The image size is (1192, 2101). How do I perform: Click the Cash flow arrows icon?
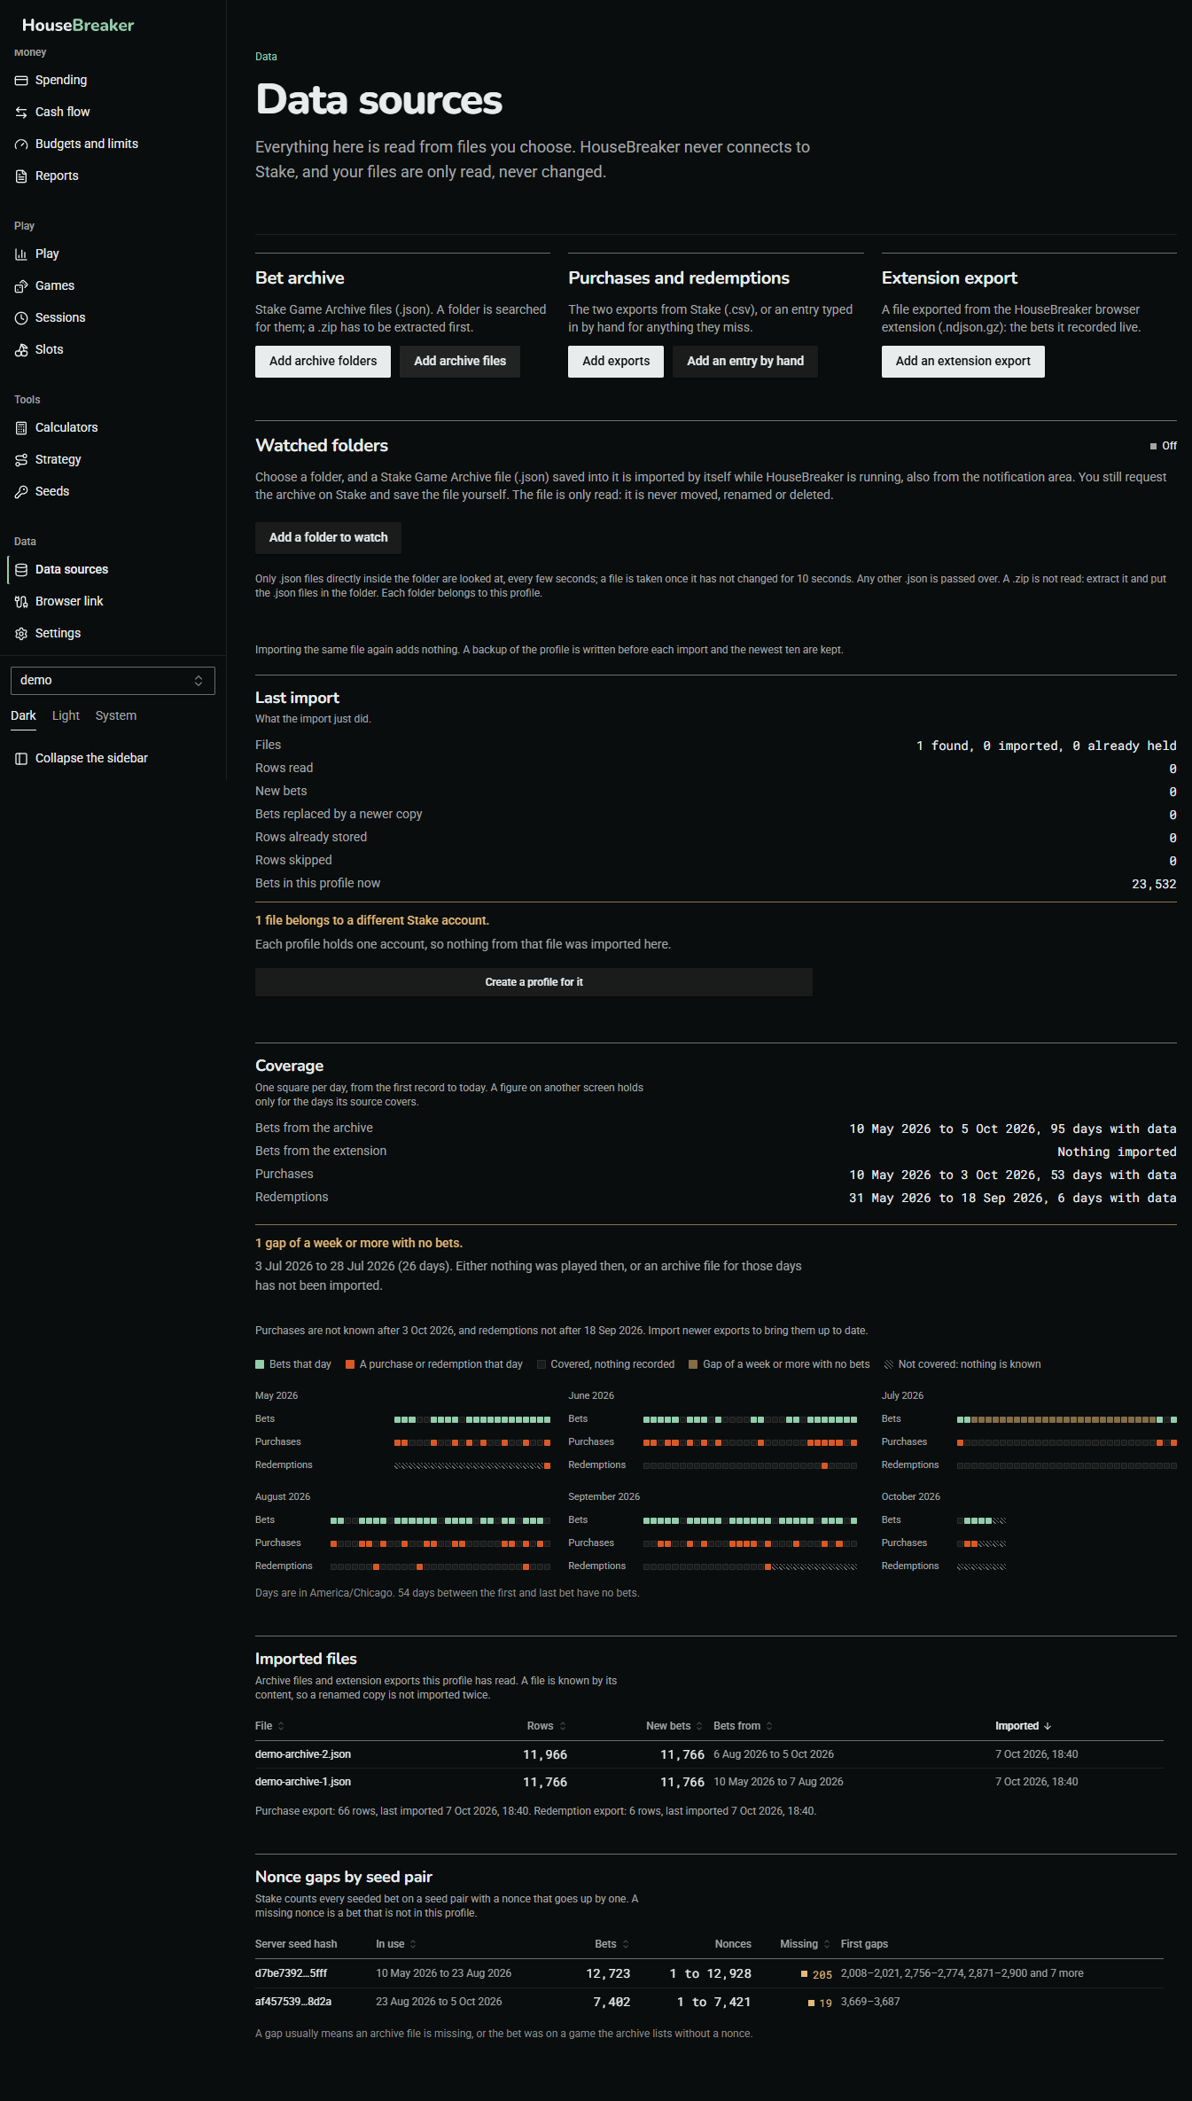pyautogui.click(x=21, y=113)
